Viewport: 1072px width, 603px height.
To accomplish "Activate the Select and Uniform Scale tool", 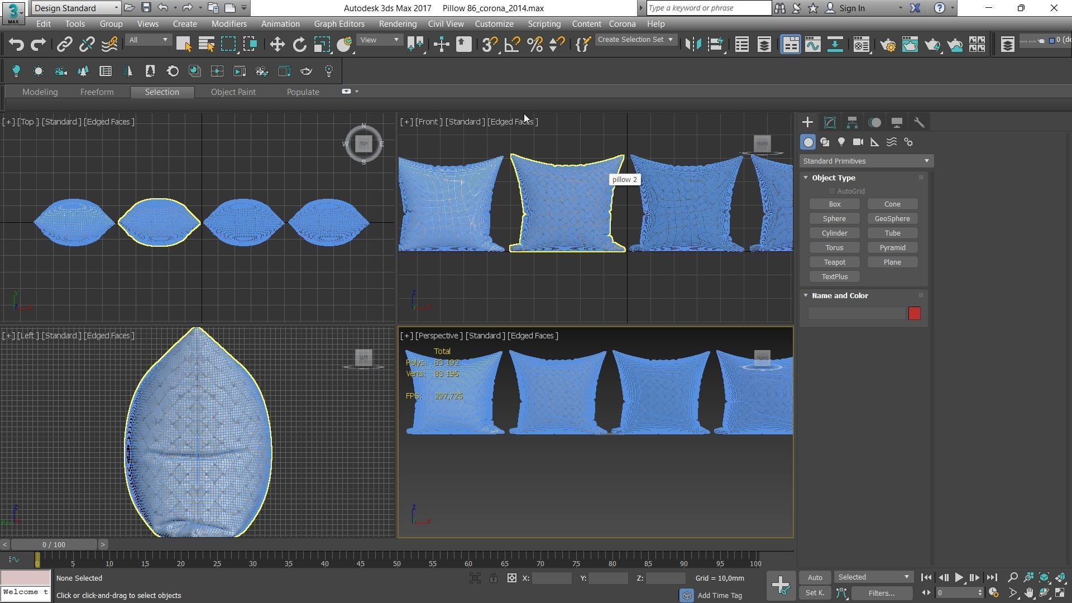I will click(322, 45).
